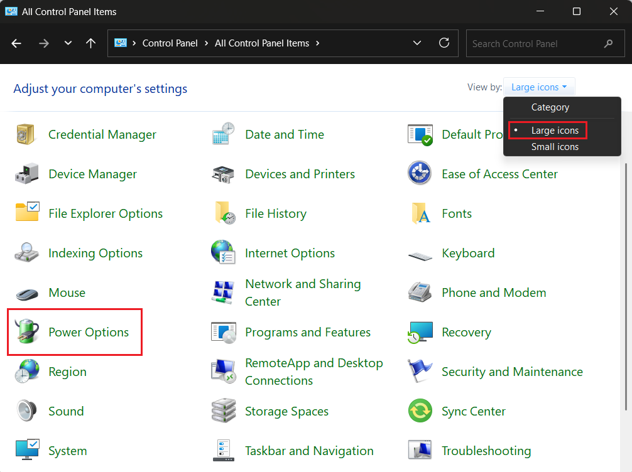This screenshot has height=472, width=632.
Task: Select Category view option
Action: pos(550,107)
